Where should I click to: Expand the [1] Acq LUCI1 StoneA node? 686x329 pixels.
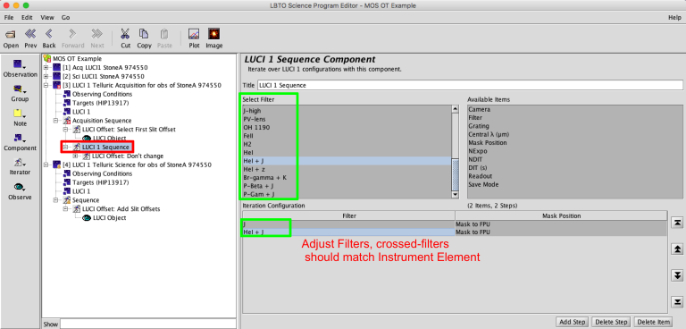point(46,68)
